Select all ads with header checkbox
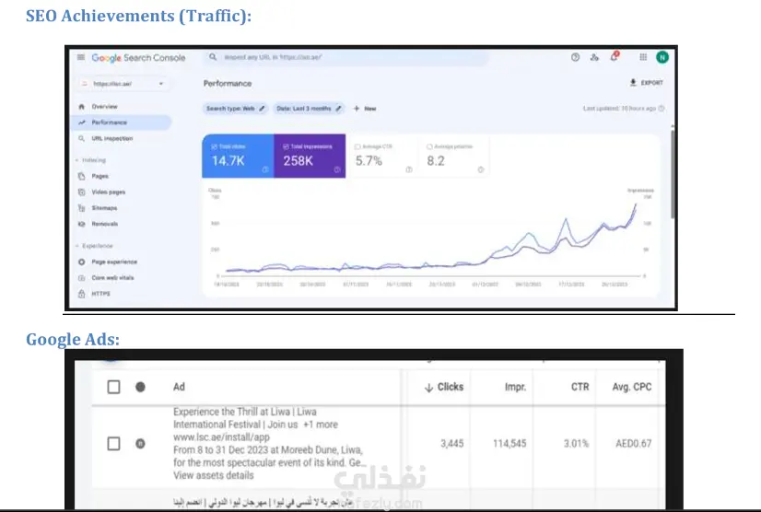761x512 pixels. click(113, 387)
